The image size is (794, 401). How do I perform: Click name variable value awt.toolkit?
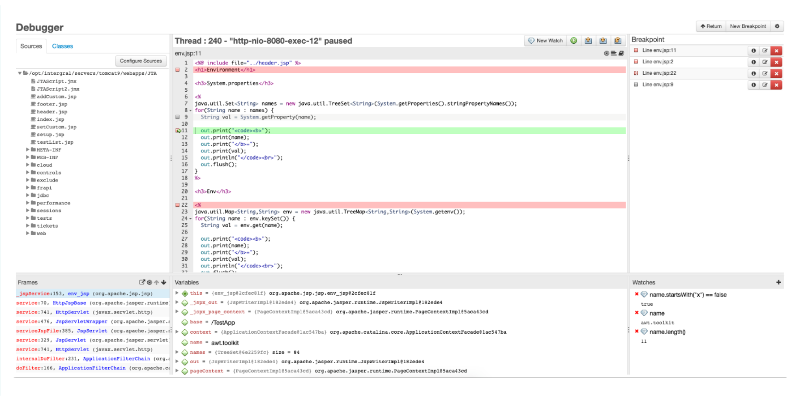(225, 343)
